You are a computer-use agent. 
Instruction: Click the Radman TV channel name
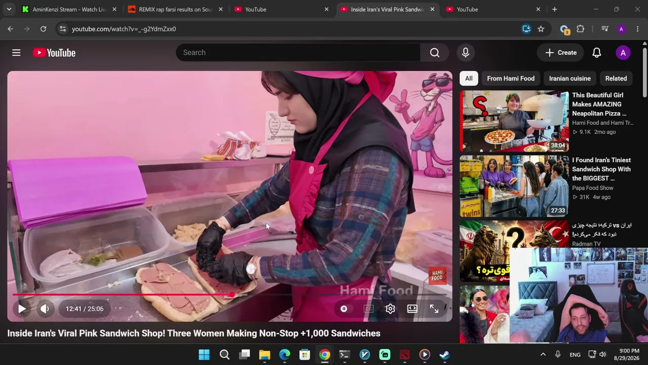pyautogui.click(x=586, y=244)
